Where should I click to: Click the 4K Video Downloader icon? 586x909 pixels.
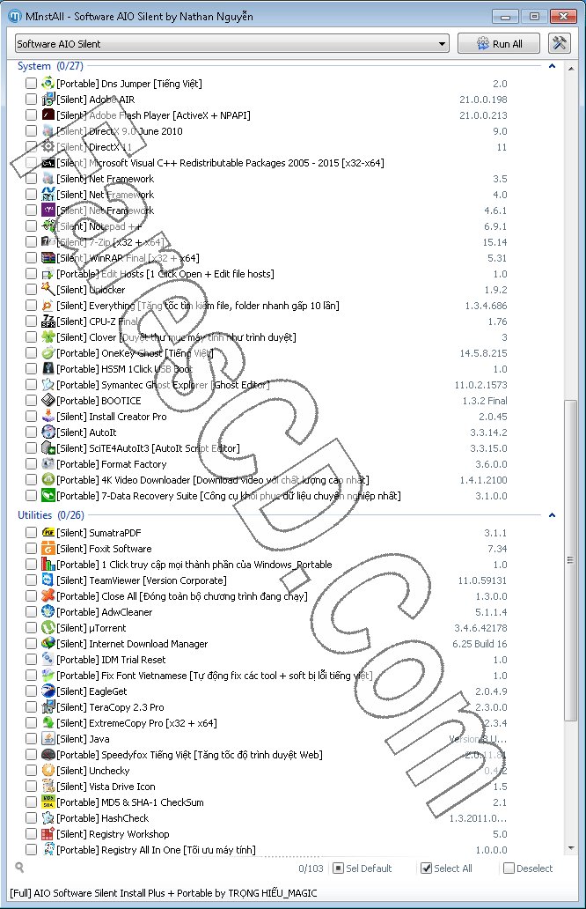[48, 479]
